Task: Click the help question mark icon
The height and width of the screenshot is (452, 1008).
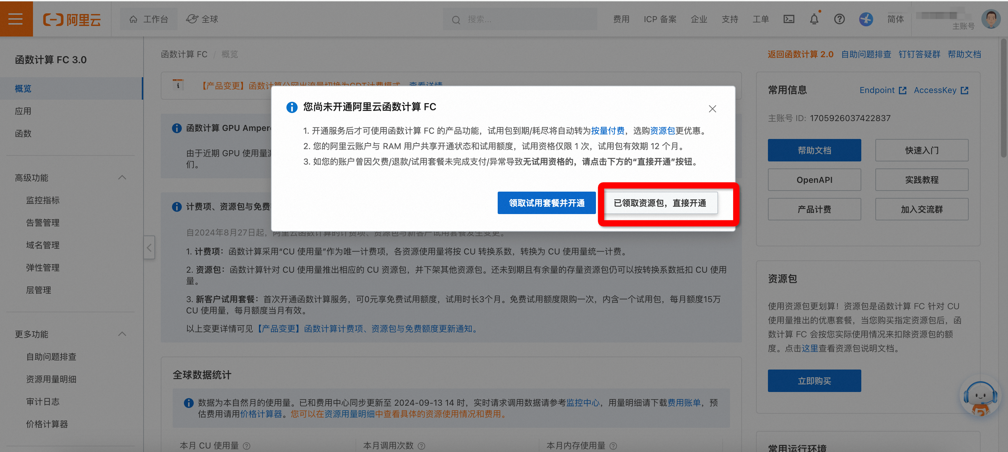Action: 839,19
